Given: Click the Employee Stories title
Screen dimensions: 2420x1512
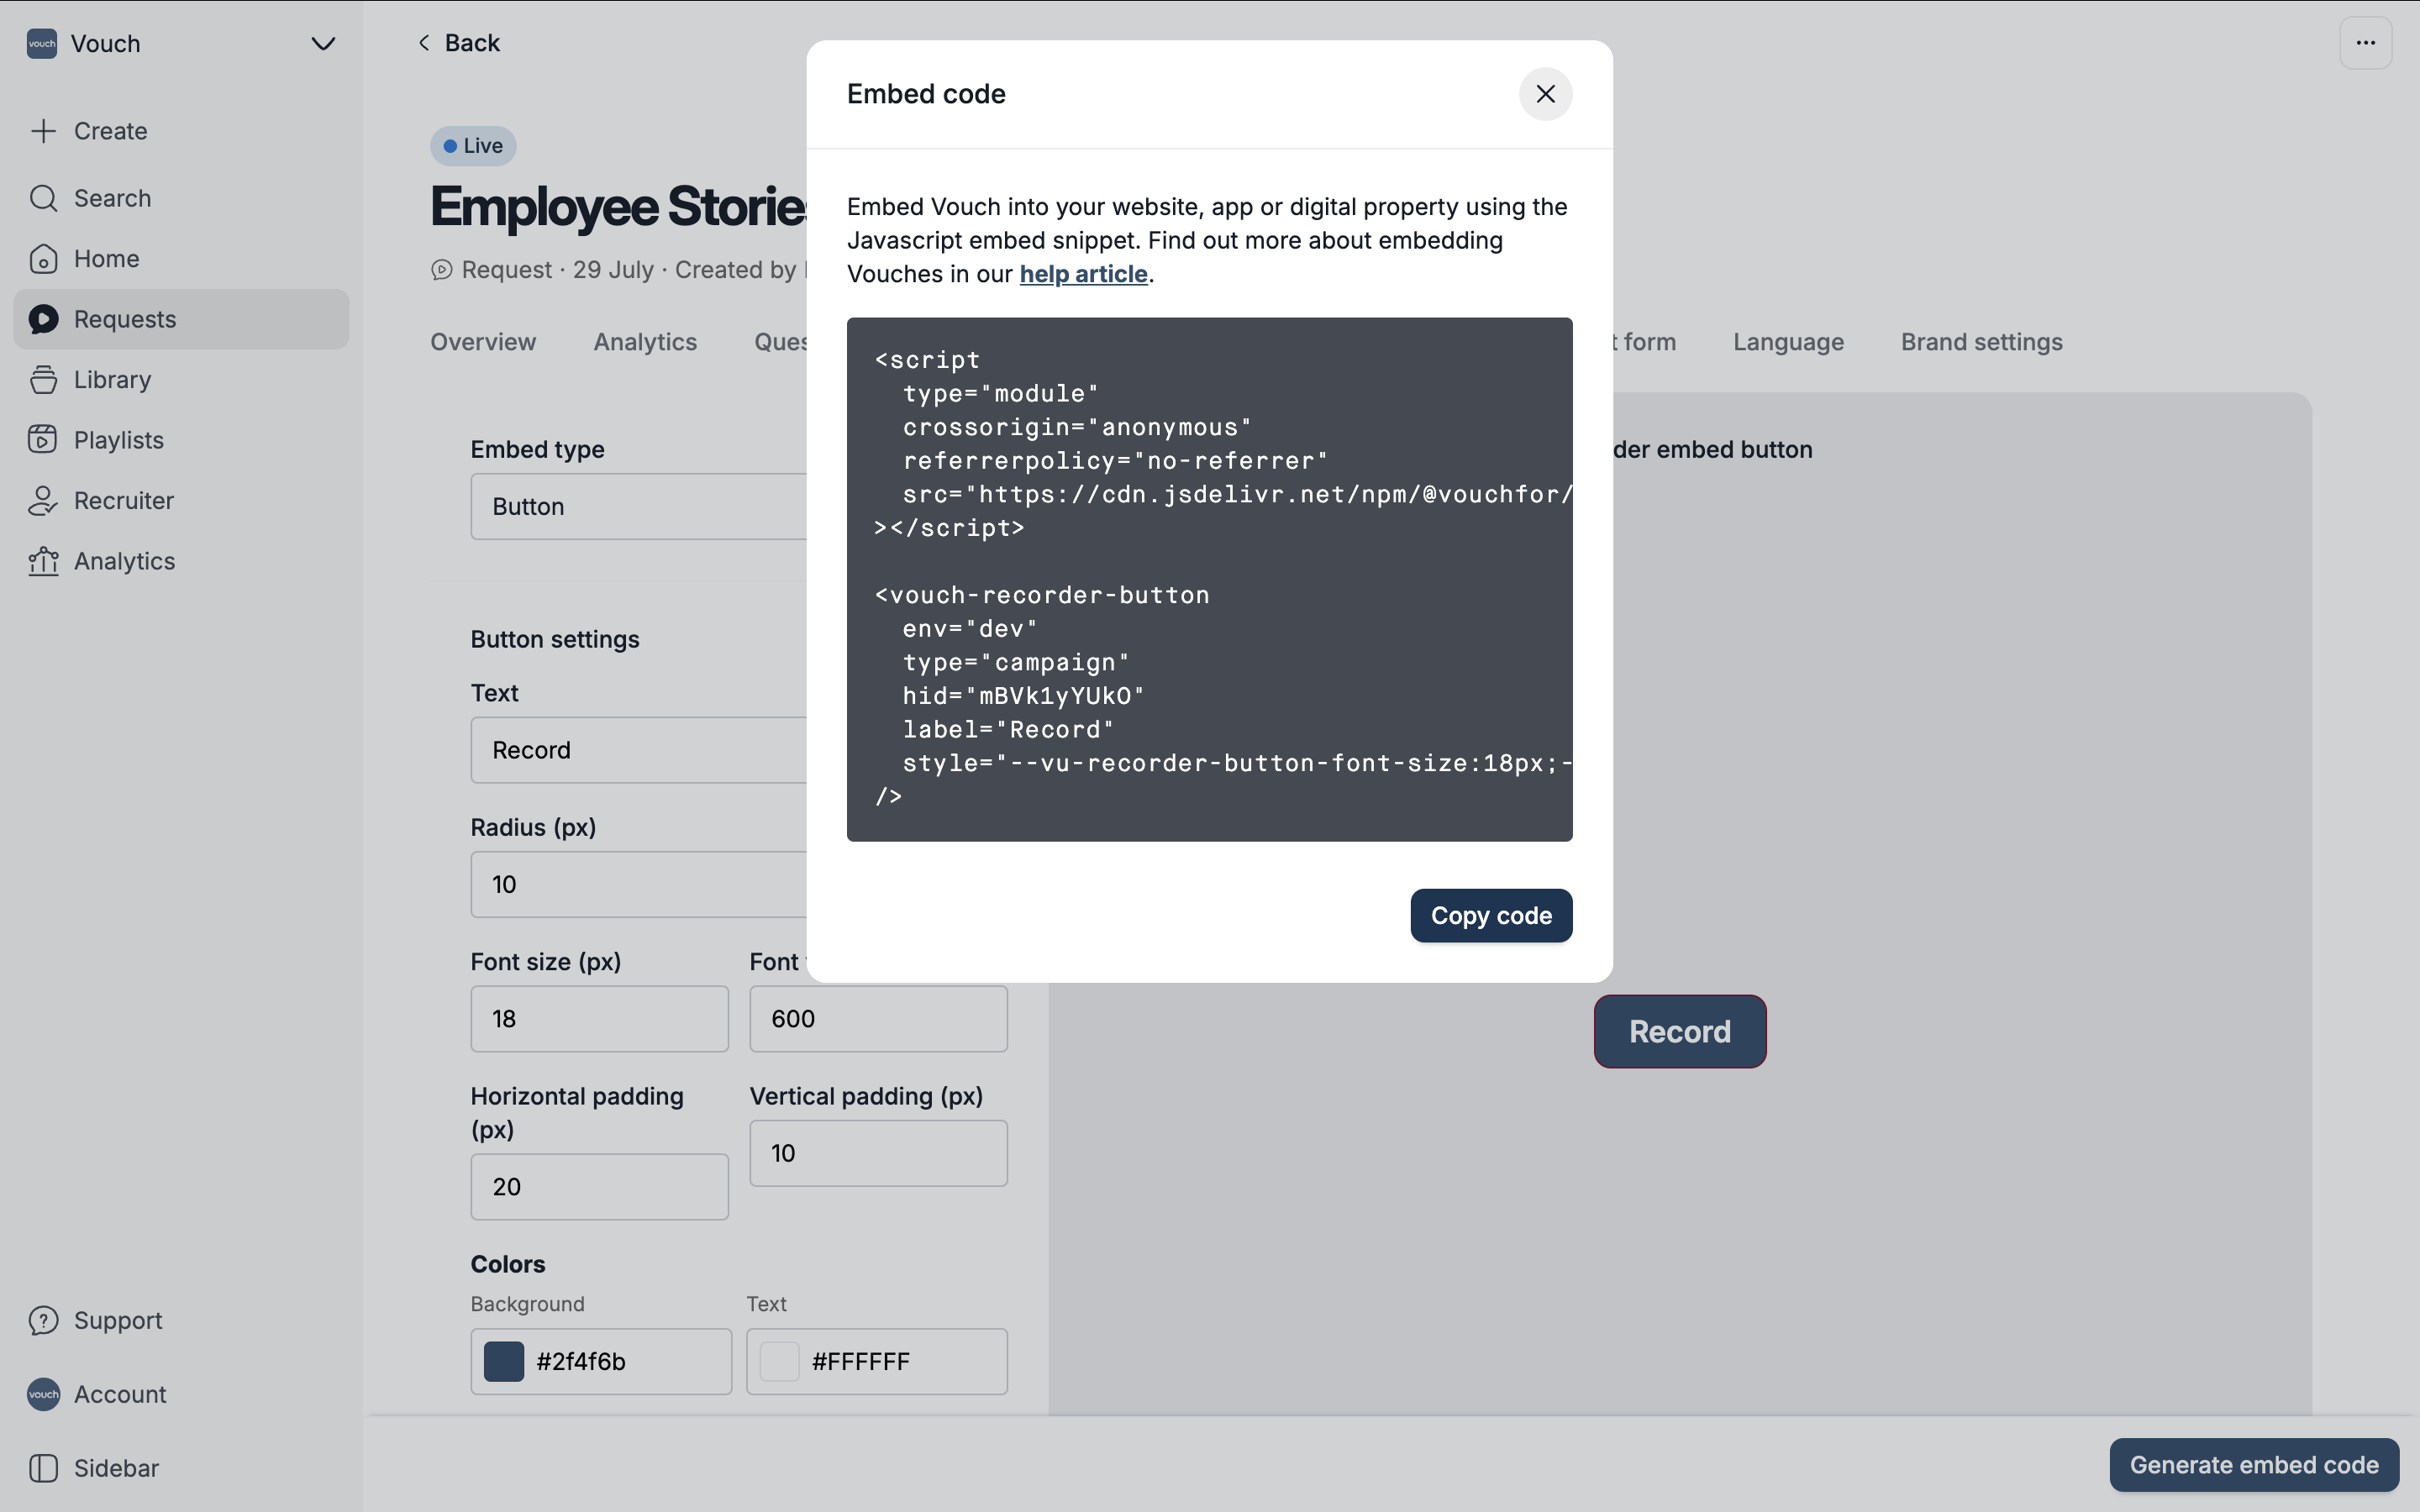Looking at the screenshot, I should [619, 207].
